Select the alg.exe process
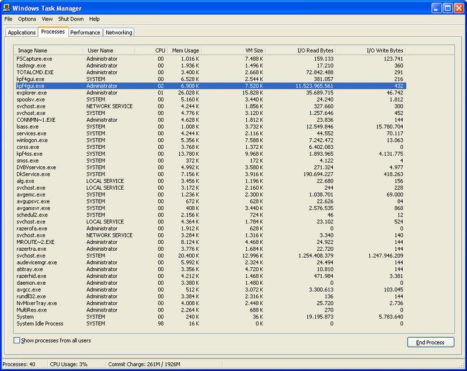 tap(211, 181)
